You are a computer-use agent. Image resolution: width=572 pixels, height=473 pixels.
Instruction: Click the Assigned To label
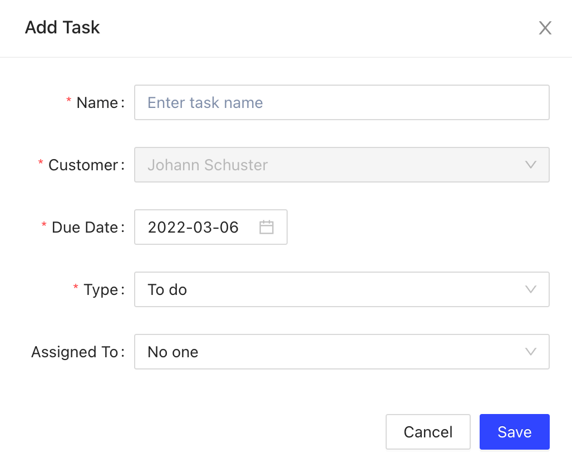tap(75, 352)
